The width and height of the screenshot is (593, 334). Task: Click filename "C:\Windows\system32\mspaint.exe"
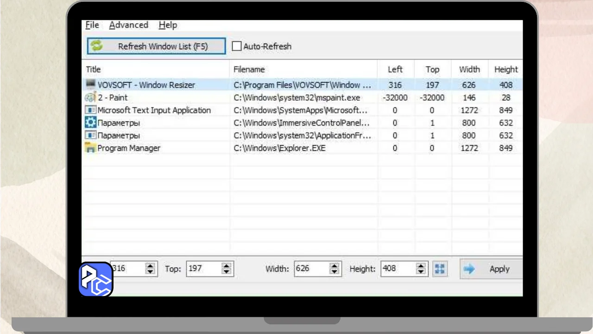[297, 97]
